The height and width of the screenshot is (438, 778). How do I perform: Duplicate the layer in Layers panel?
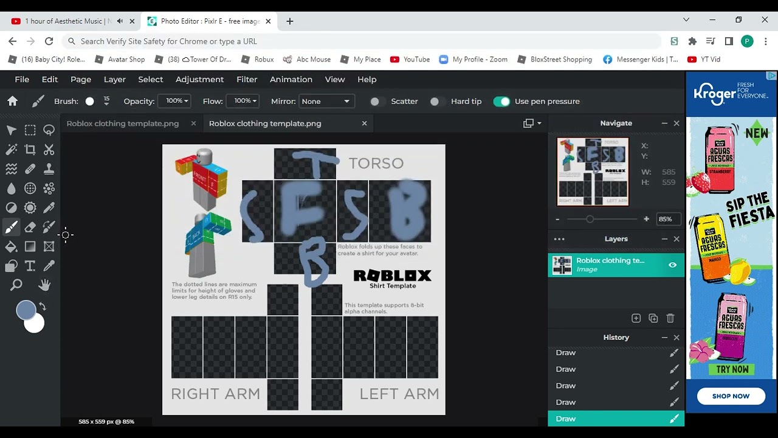point(653,318)
